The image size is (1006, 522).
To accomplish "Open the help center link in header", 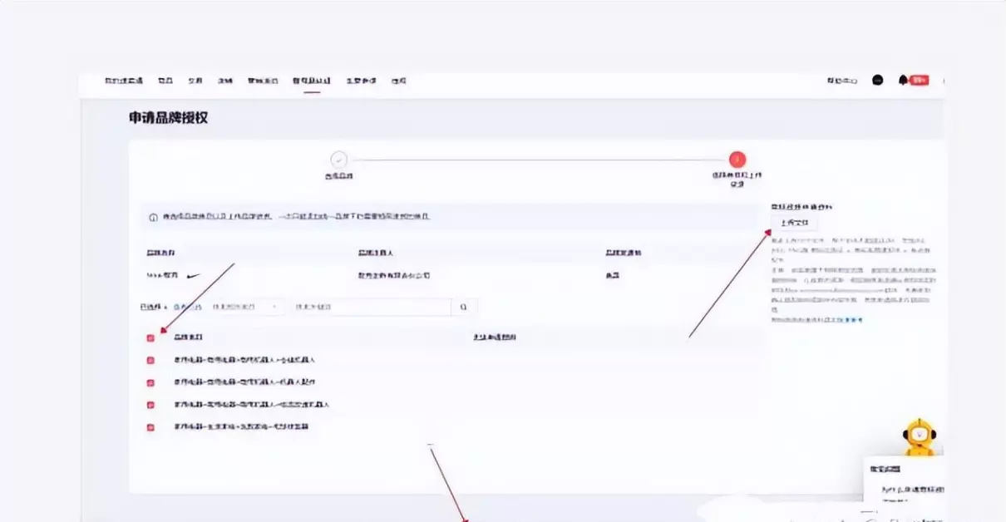I will tap(841, 81).
